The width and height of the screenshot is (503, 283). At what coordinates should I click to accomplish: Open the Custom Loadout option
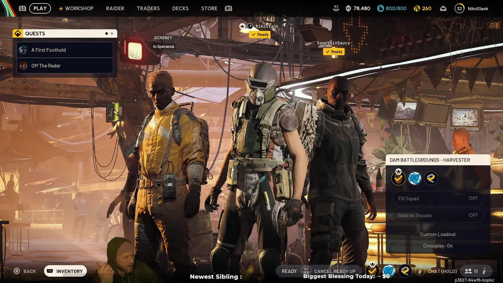438,234
